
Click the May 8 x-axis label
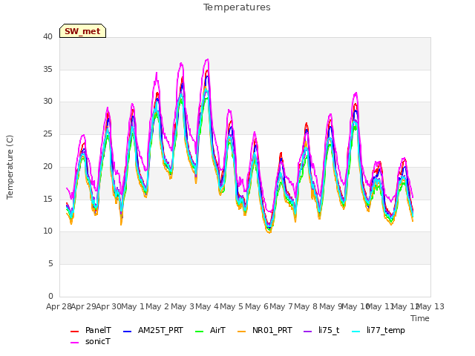pos(306,306)
